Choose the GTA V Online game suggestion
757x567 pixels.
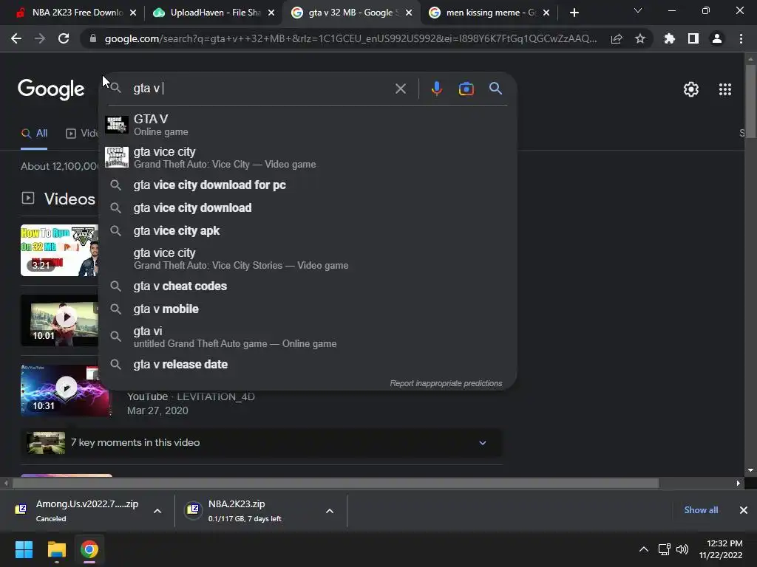[308, 125]
